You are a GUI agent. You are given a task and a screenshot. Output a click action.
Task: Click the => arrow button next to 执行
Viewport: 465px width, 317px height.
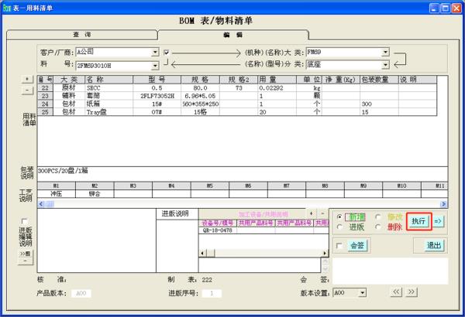click(x=438, y=221)
